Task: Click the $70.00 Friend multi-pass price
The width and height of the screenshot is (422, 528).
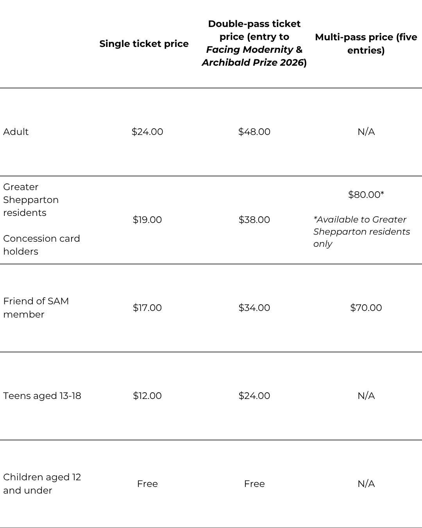Action: click(x=366, y=308)
